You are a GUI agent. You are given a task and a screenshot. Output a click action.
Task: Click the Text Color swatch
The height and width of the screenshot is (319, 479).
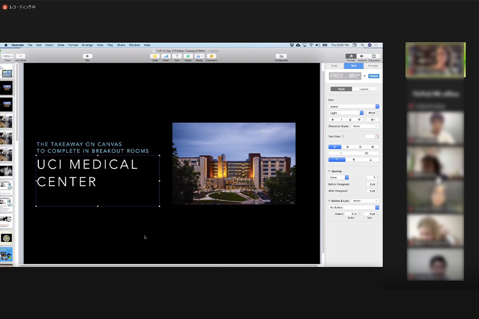coord(370,137)
